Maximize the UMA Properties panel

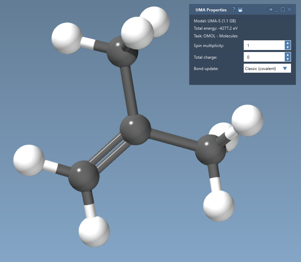283,10
